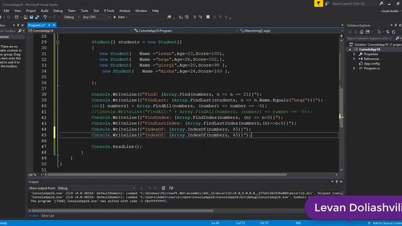Open the Window menu
Viewport: 402px width, 226px height.
tap(141, 11)
